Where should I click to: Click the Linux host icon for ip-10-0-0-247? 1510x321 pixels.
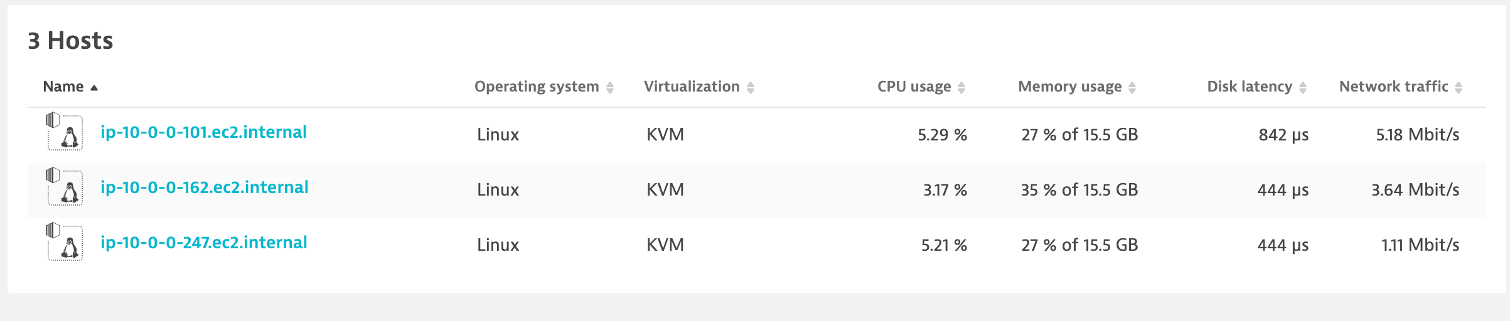(x=64, y=241)
